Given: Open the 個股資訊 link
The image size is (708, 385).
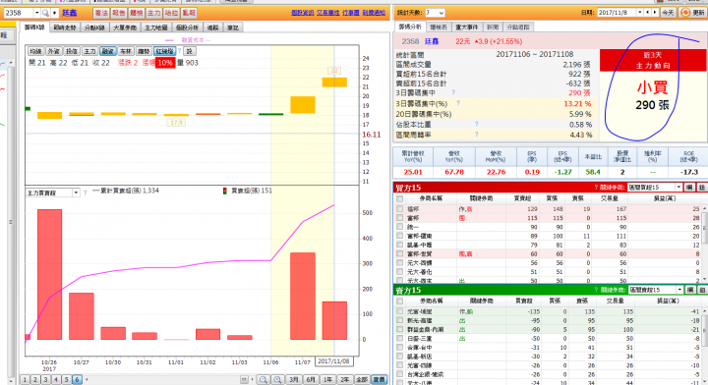Looking at the screenshot, I should [303, 13].
